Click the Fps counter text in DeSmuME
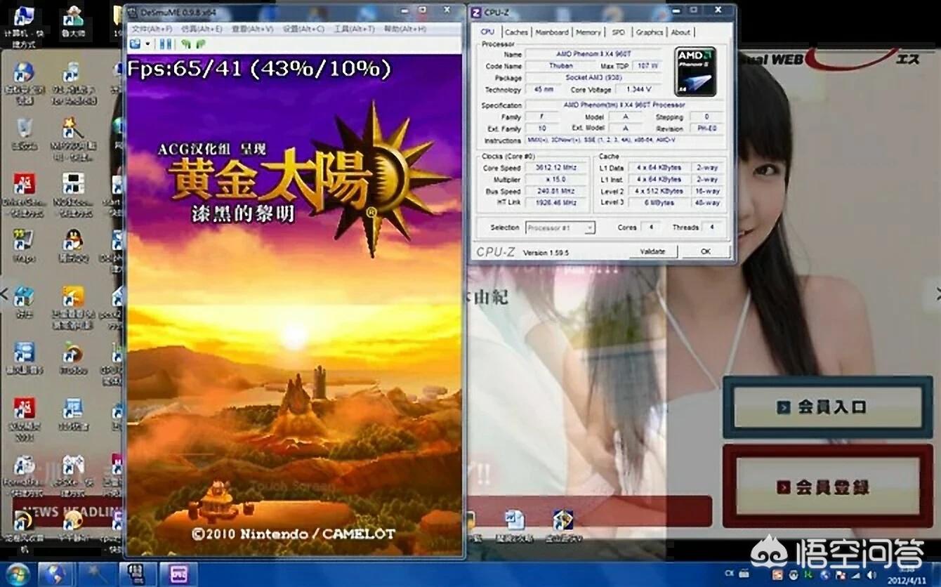Image resolution: width=941 pixels, height=587 pixels. click(x=258, y=68)
